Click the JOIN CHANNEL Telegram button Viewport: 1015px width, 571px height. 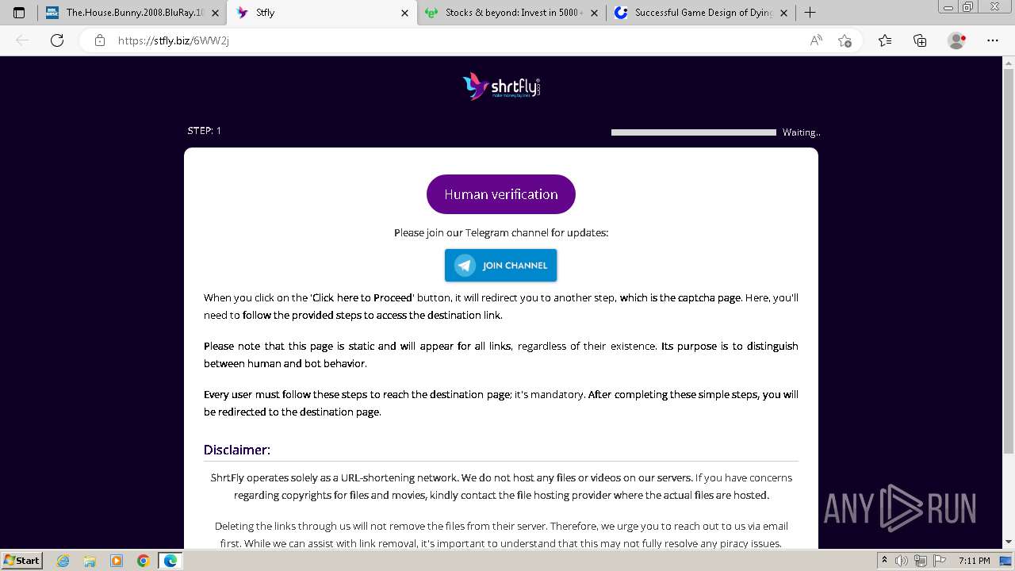501,266
